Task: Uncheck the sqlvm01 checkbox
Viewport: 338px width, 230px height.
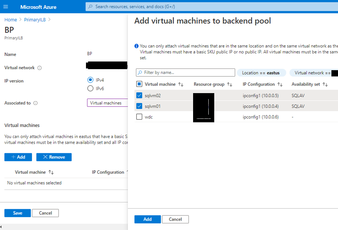Action: click(139, 106)
